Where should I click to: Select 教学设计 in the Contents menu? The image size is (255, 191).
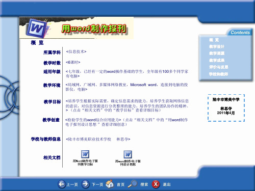[x=217, y=46]
